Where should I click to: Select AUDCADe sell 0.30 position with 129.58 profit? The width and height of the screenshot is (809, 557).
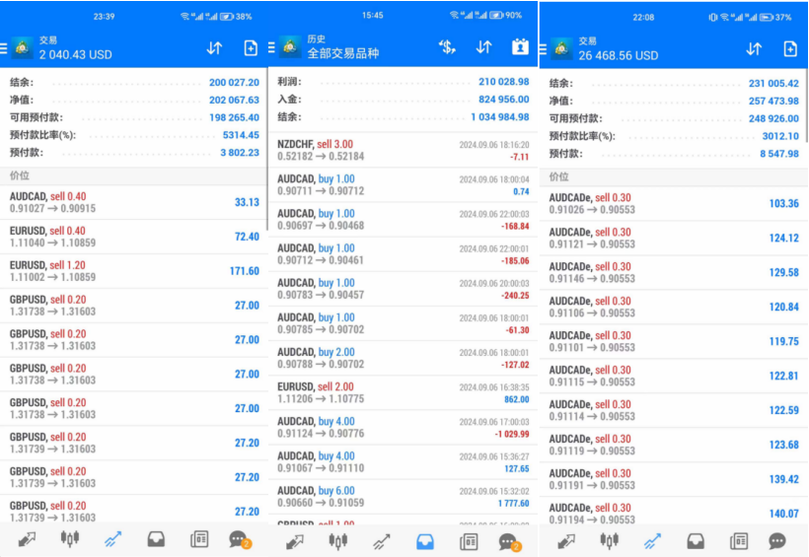[674, 272]
